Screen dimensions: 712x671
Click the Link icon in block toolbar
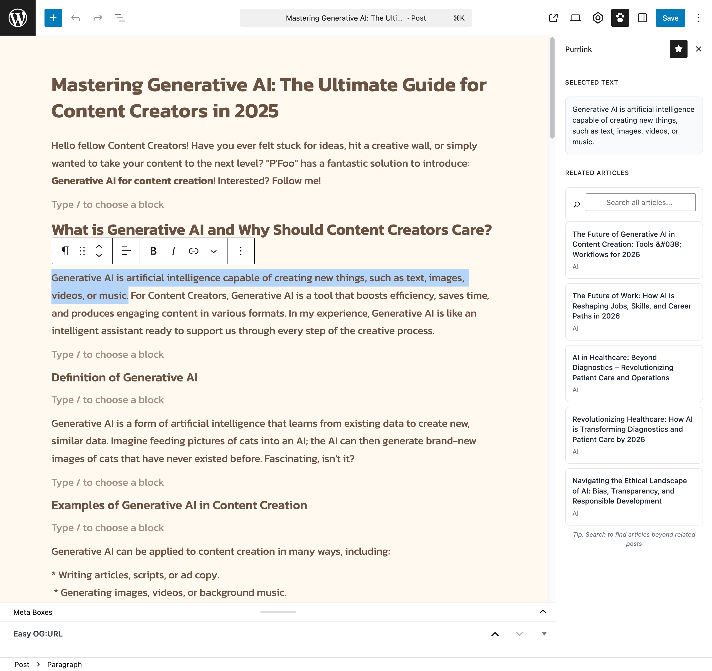click(193, 251)
